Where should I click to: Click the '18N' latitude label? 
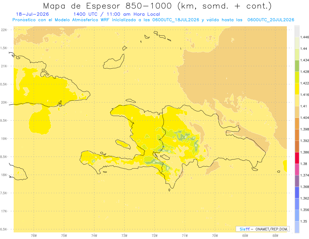(4, 175)
